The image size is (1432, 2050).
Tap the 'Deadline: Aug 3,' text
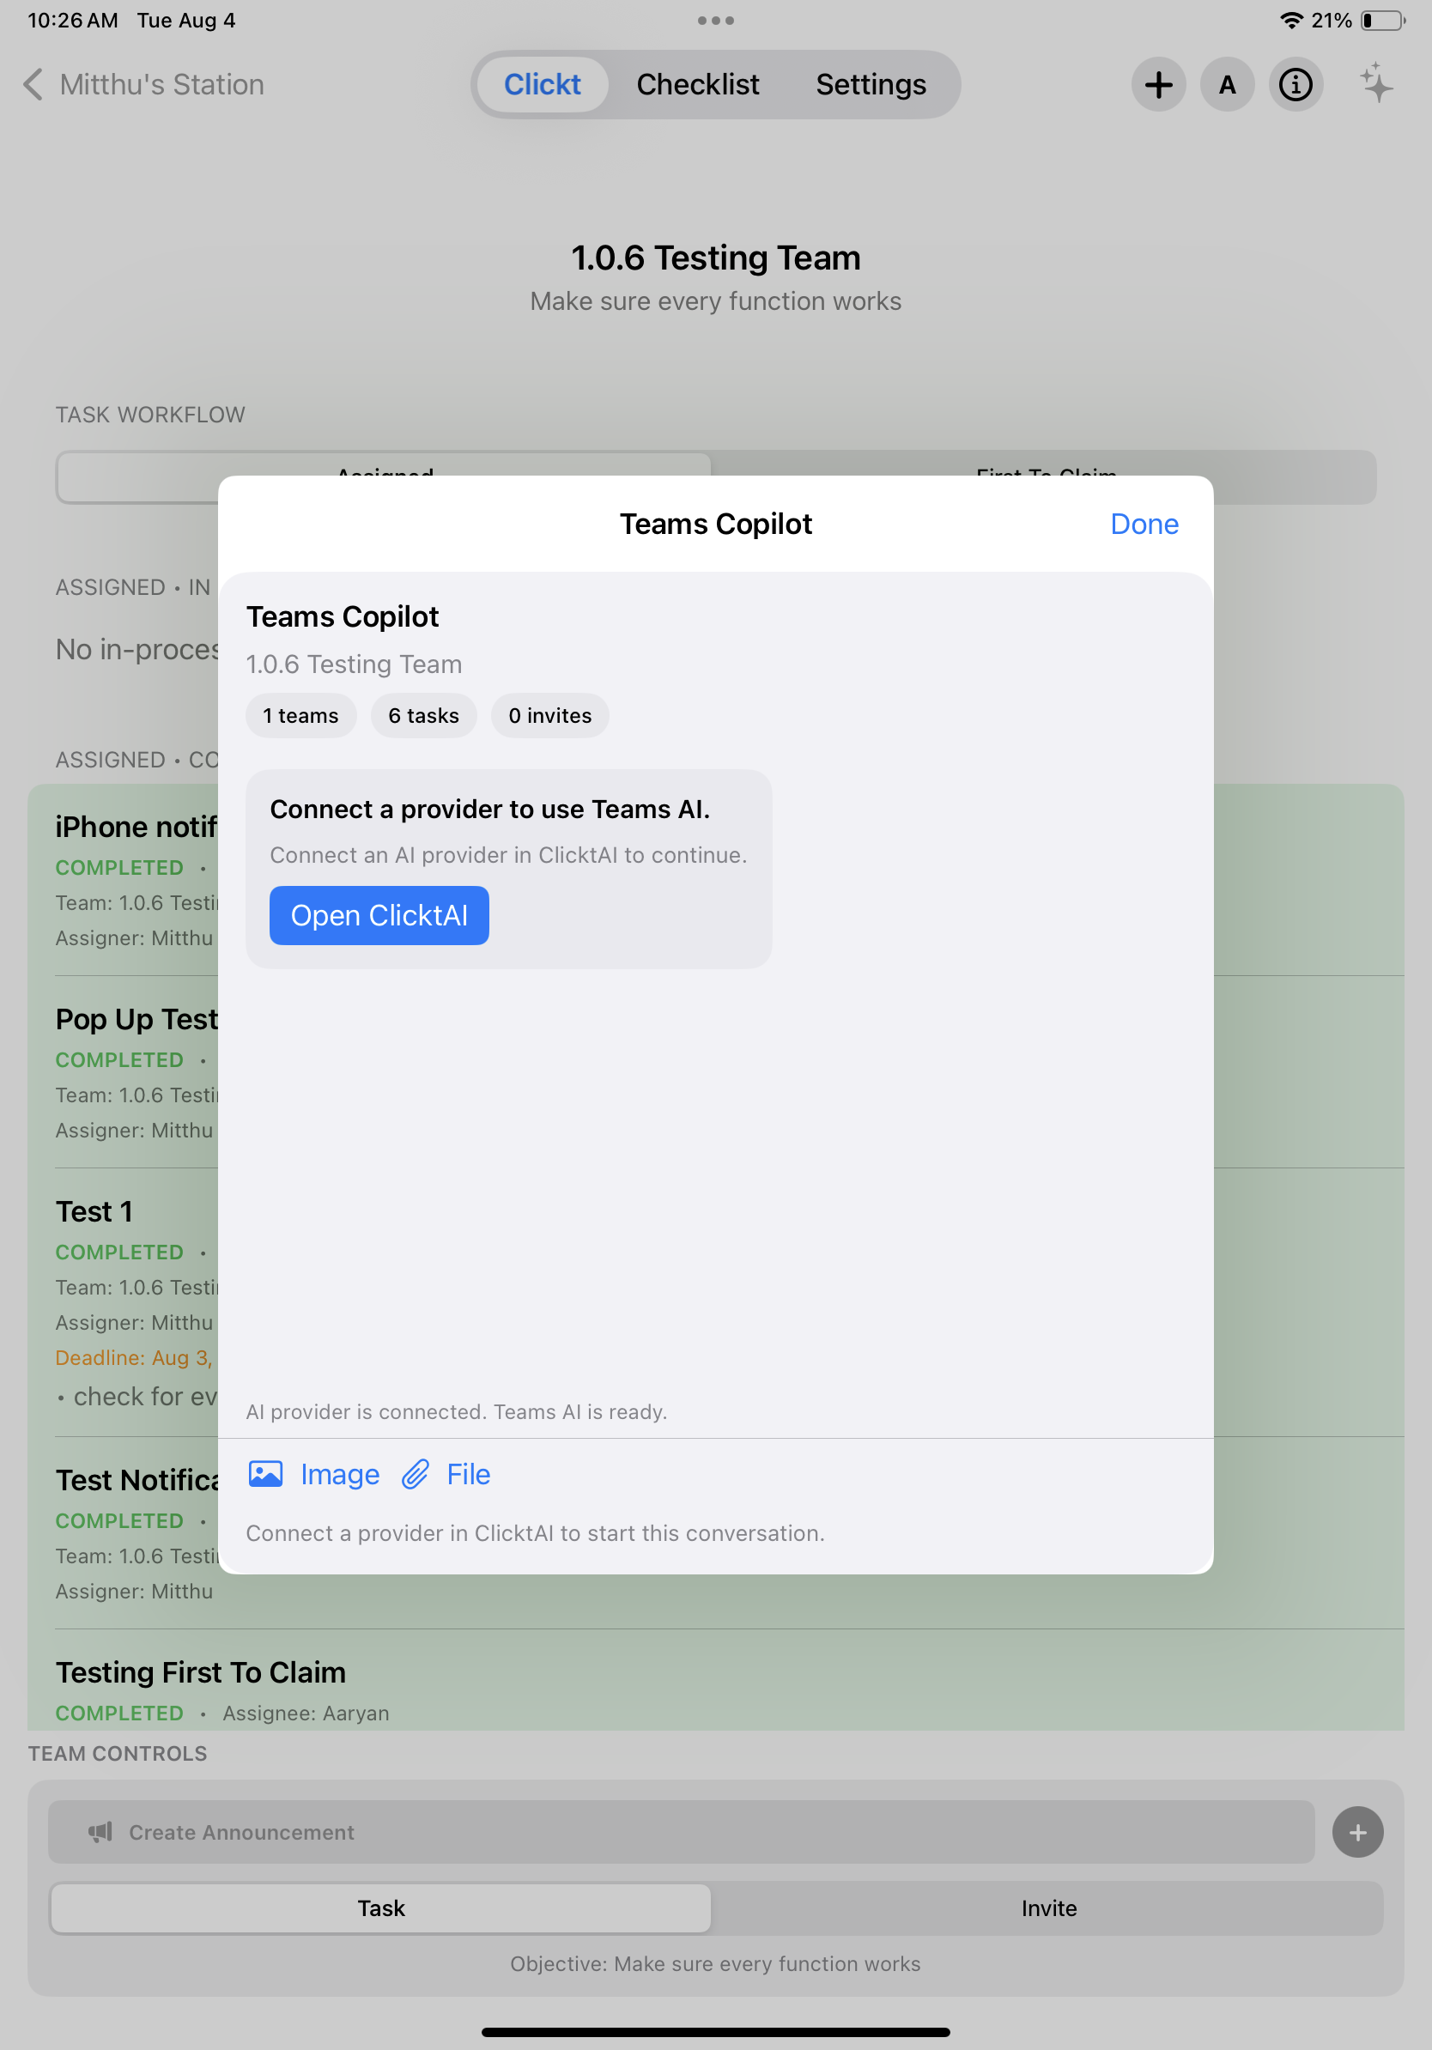pyautogui.click(x=134, y=1358)
